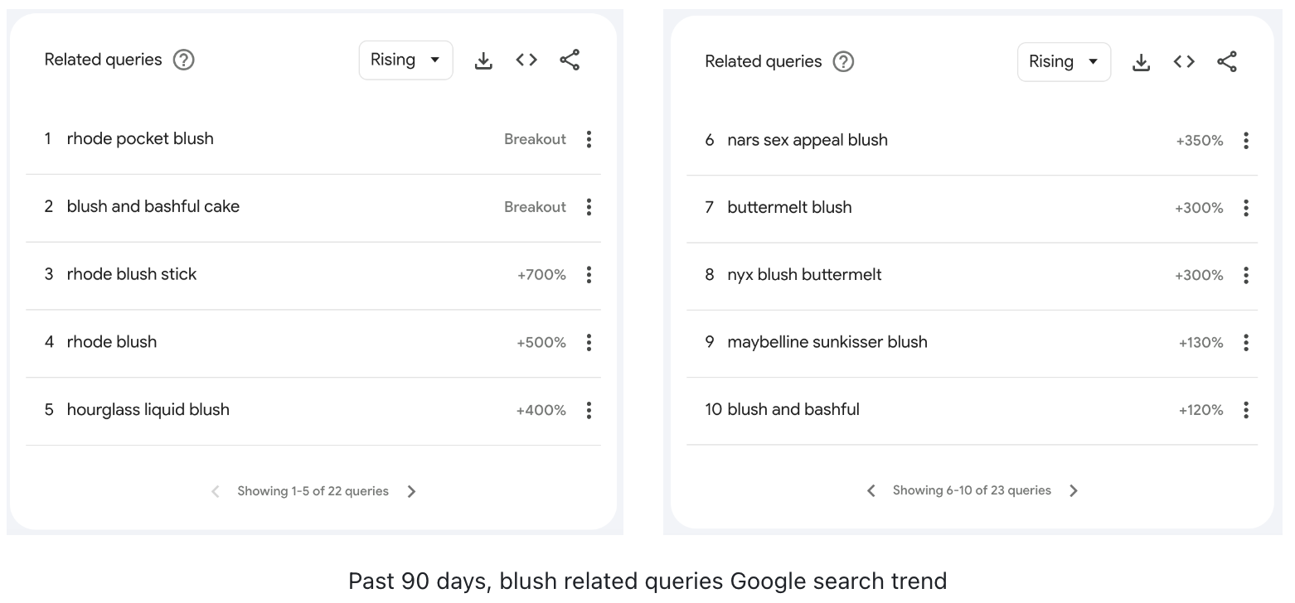1295x603 pixels.
Task: Open the rhode blush stick query
Action: [x=132, y=274]
